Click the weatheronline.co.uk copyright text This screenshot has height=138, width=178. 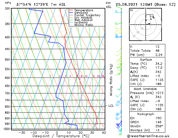tap(148, 136)
